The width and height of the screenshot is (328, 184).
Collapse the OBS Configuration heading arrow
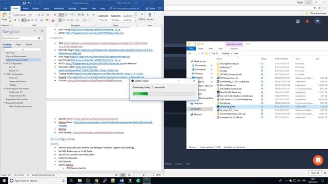(x=4, y=74)
